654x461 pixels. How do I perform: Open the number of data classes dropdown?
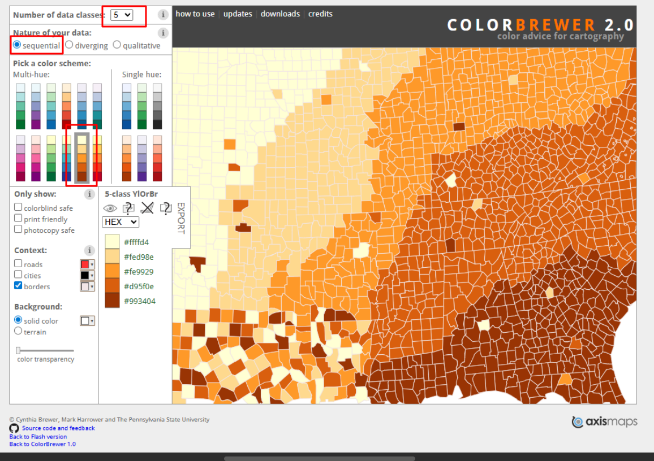122,15
